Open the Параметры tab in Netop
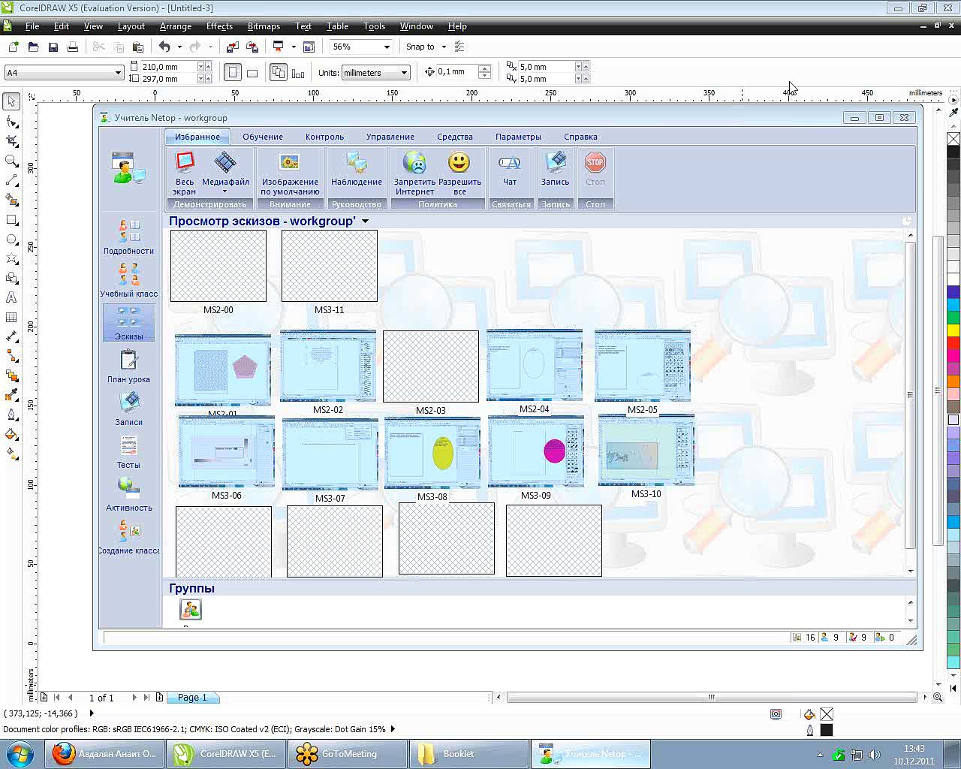The width and height of the screenshot is (961, 769). tap(518, 137)
